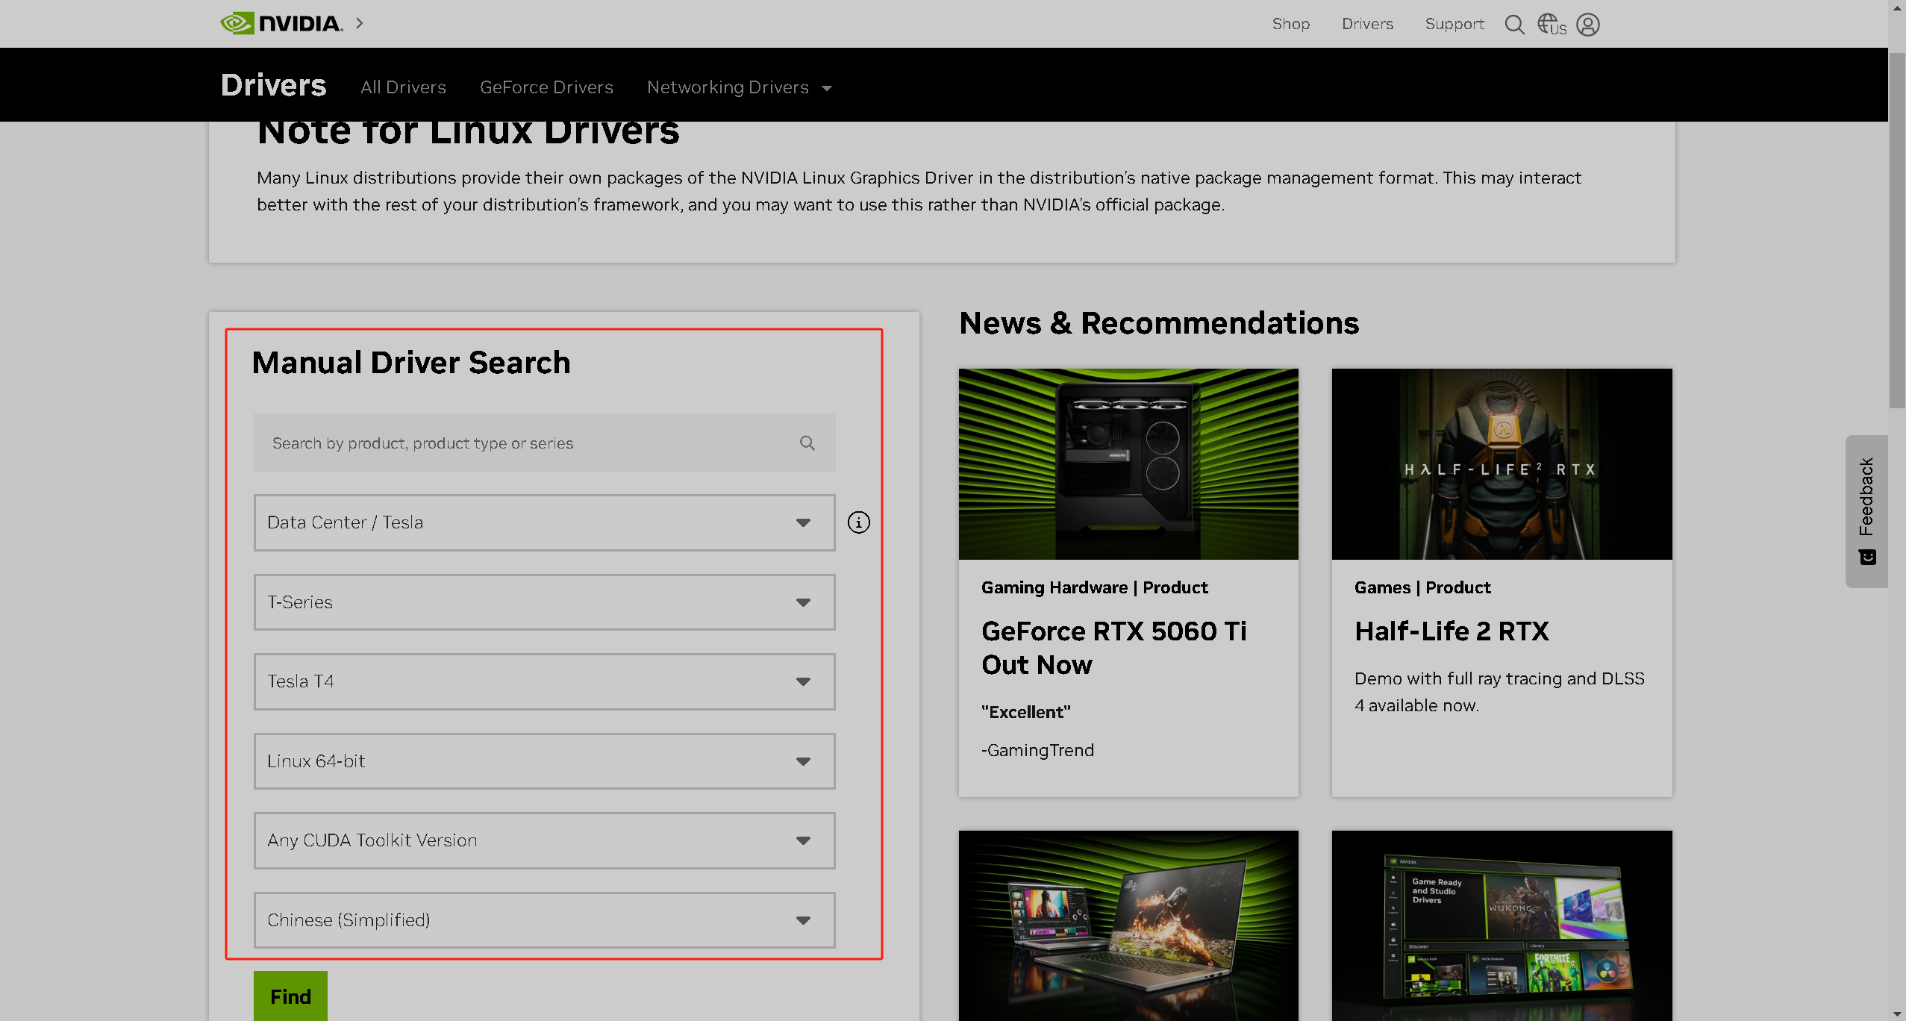This screenshot has height=1021, width=1906.
Task: Click the globe region selector icon
Action: point(1551,25)
